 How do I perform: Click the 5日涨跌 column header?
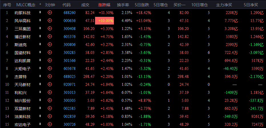click(x=142, y=5)
